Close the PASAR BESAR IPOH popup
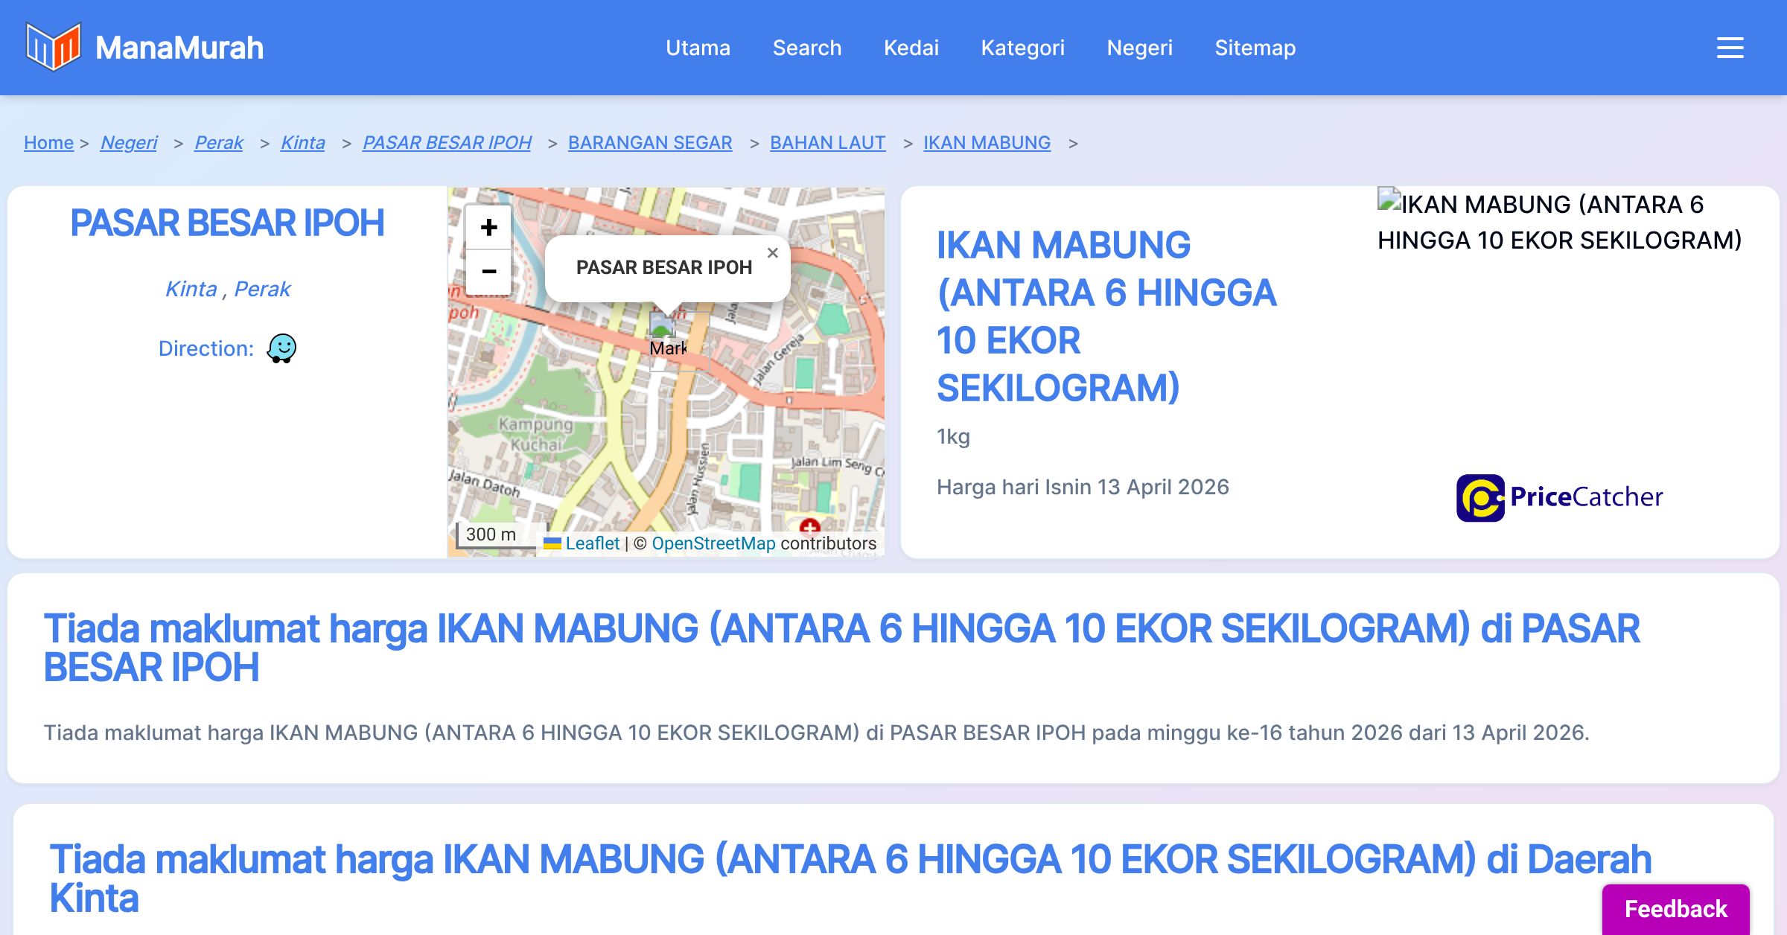 [x=772, y=253]
